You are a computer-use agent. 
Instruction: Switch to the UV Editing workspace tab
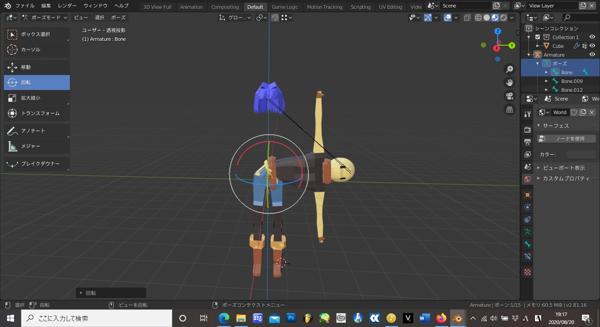tap(390, 7)
